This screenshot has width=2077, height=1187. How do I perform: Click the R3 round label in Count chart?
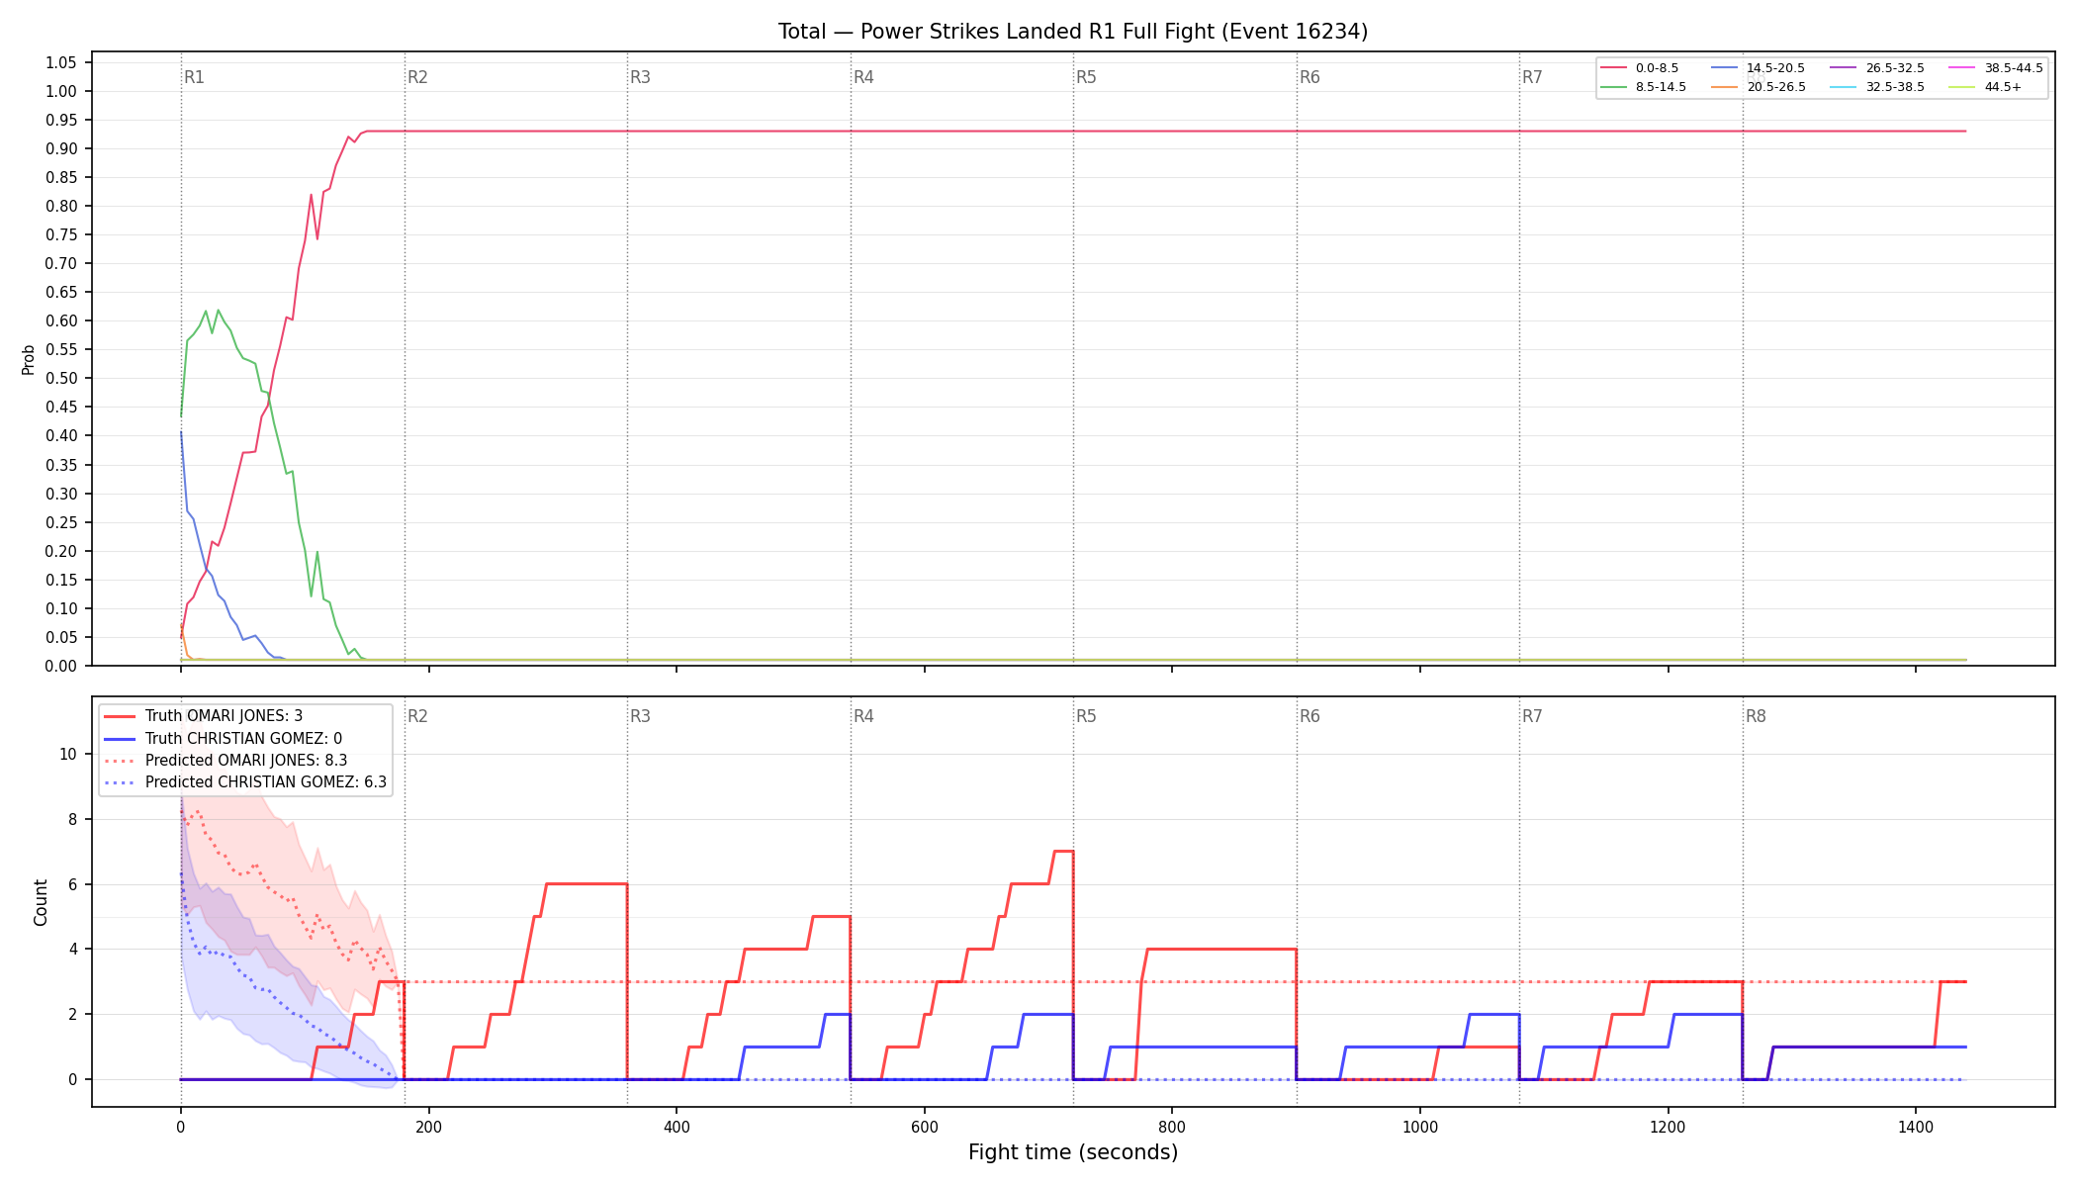[640, 716]
